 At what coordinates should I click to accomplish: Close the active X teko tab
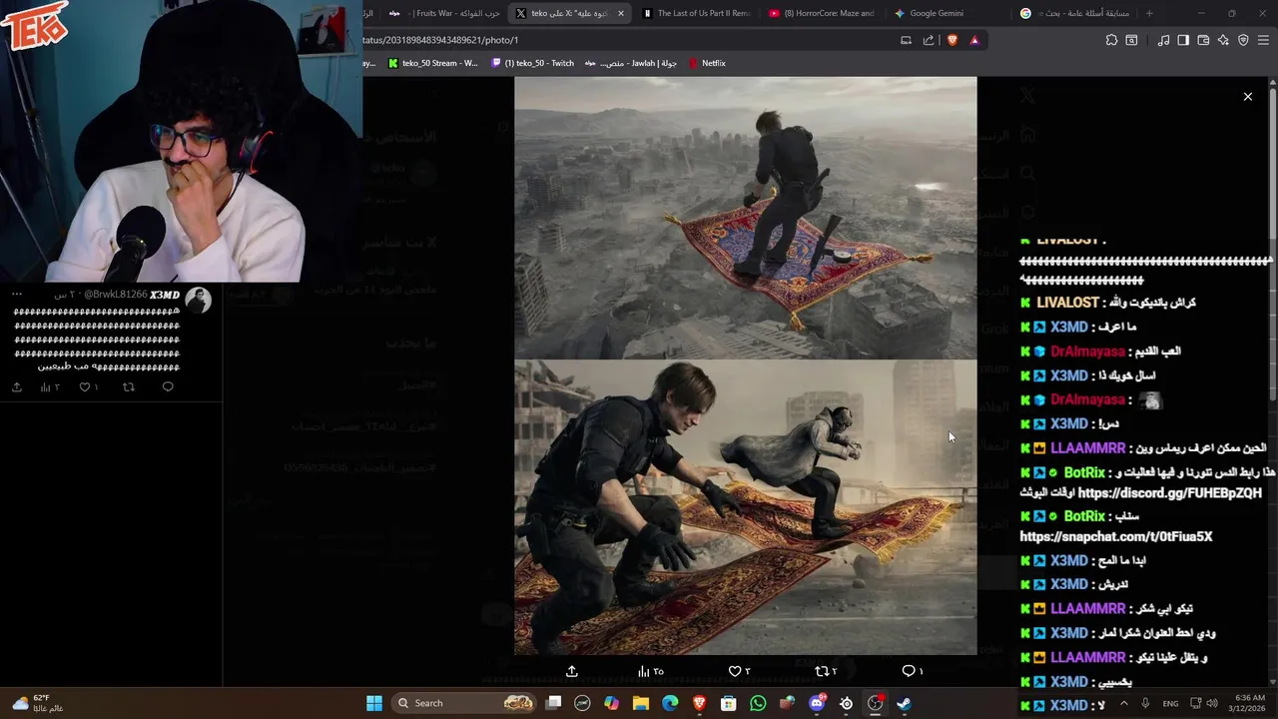click(621, 13)
